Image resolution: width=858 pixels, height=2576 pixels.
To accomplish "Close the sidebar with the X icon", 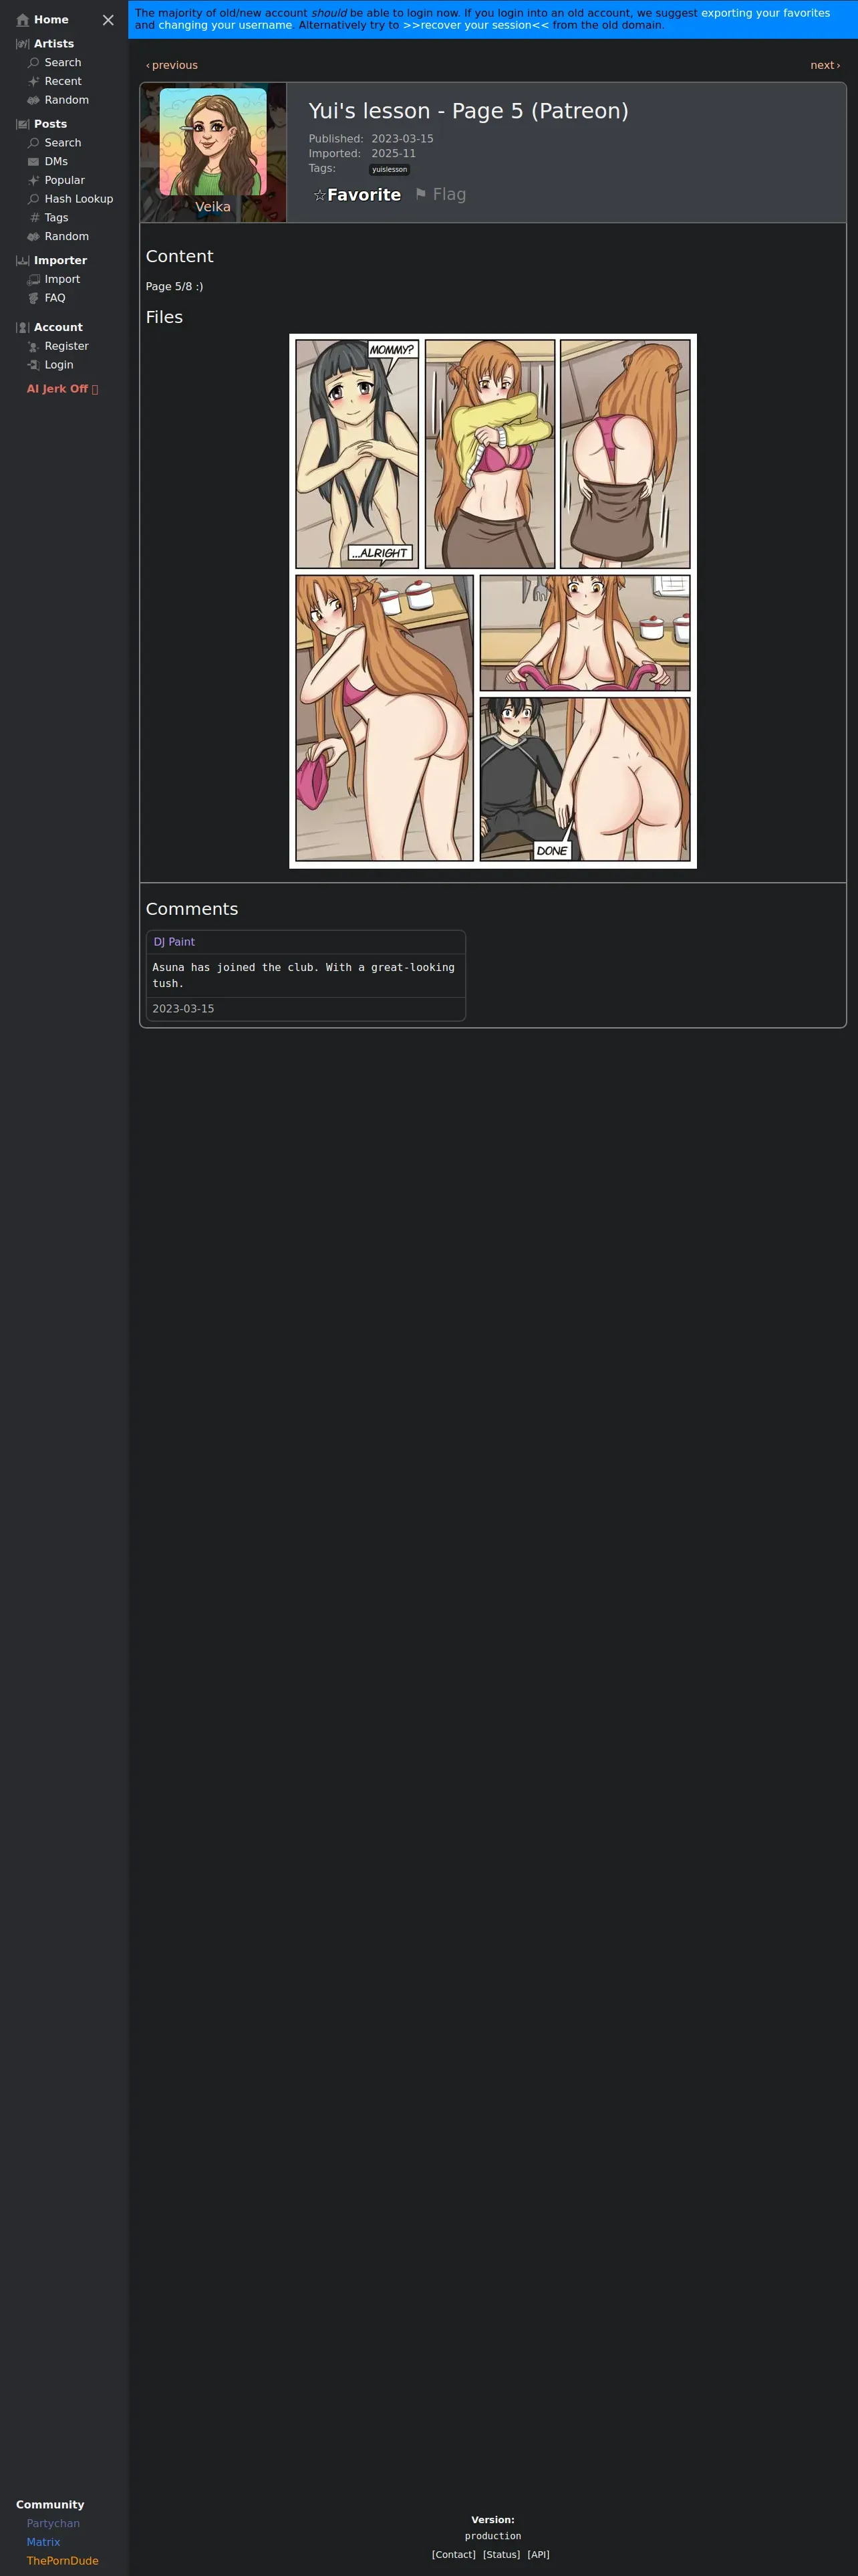I will (x=108, y=20).
